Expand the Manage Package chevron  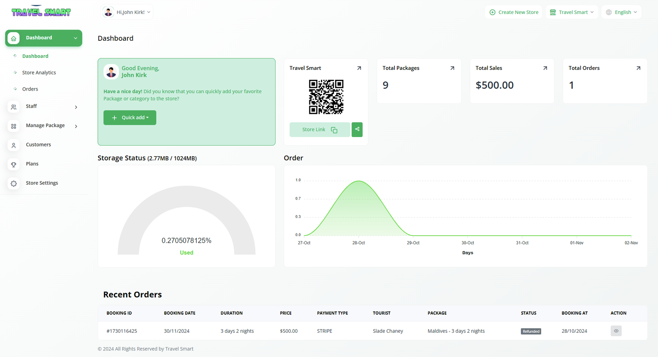click(76, 126)
